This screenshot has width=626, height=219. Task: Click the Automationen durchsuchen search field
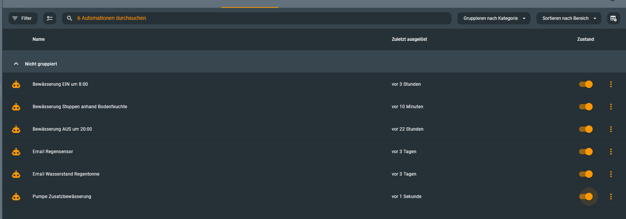click(258, 18)
